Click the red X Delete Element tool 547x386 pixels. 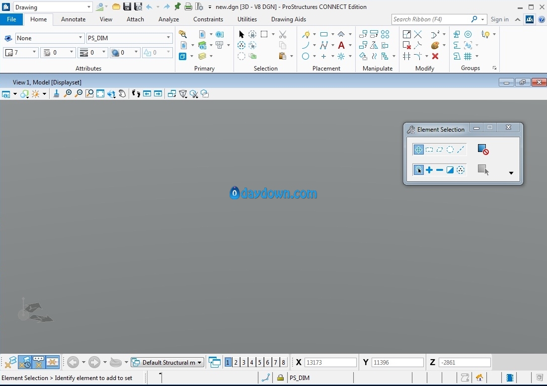pos(435,56)
